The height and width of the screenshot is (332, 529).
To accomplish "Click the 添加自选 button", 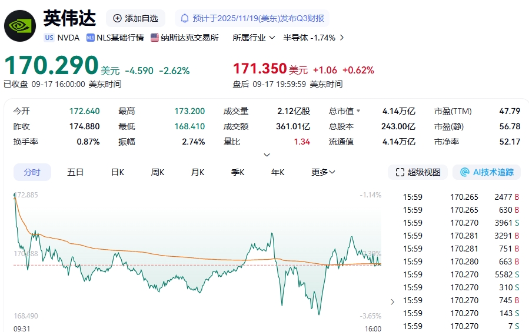I will (135, 18).
